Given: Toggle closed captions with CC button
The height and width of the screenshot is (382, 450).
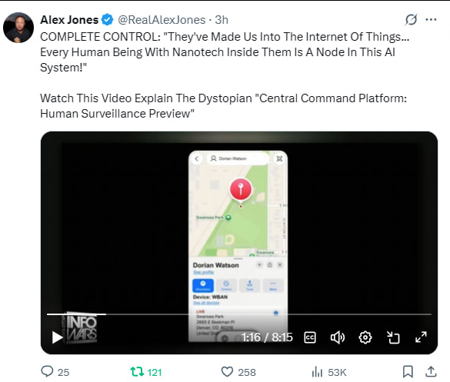Looking at the screenshot, I should (x=310, y=337).
